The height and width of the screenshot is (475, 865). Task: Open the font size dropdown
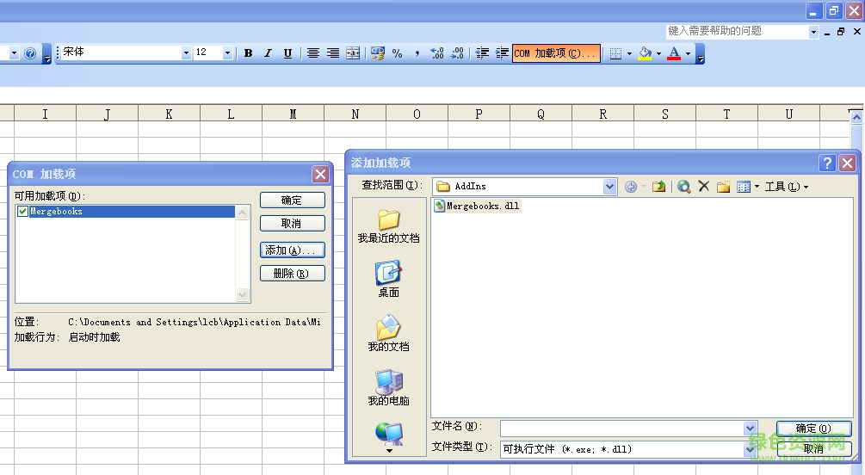(x=227, y=53)
